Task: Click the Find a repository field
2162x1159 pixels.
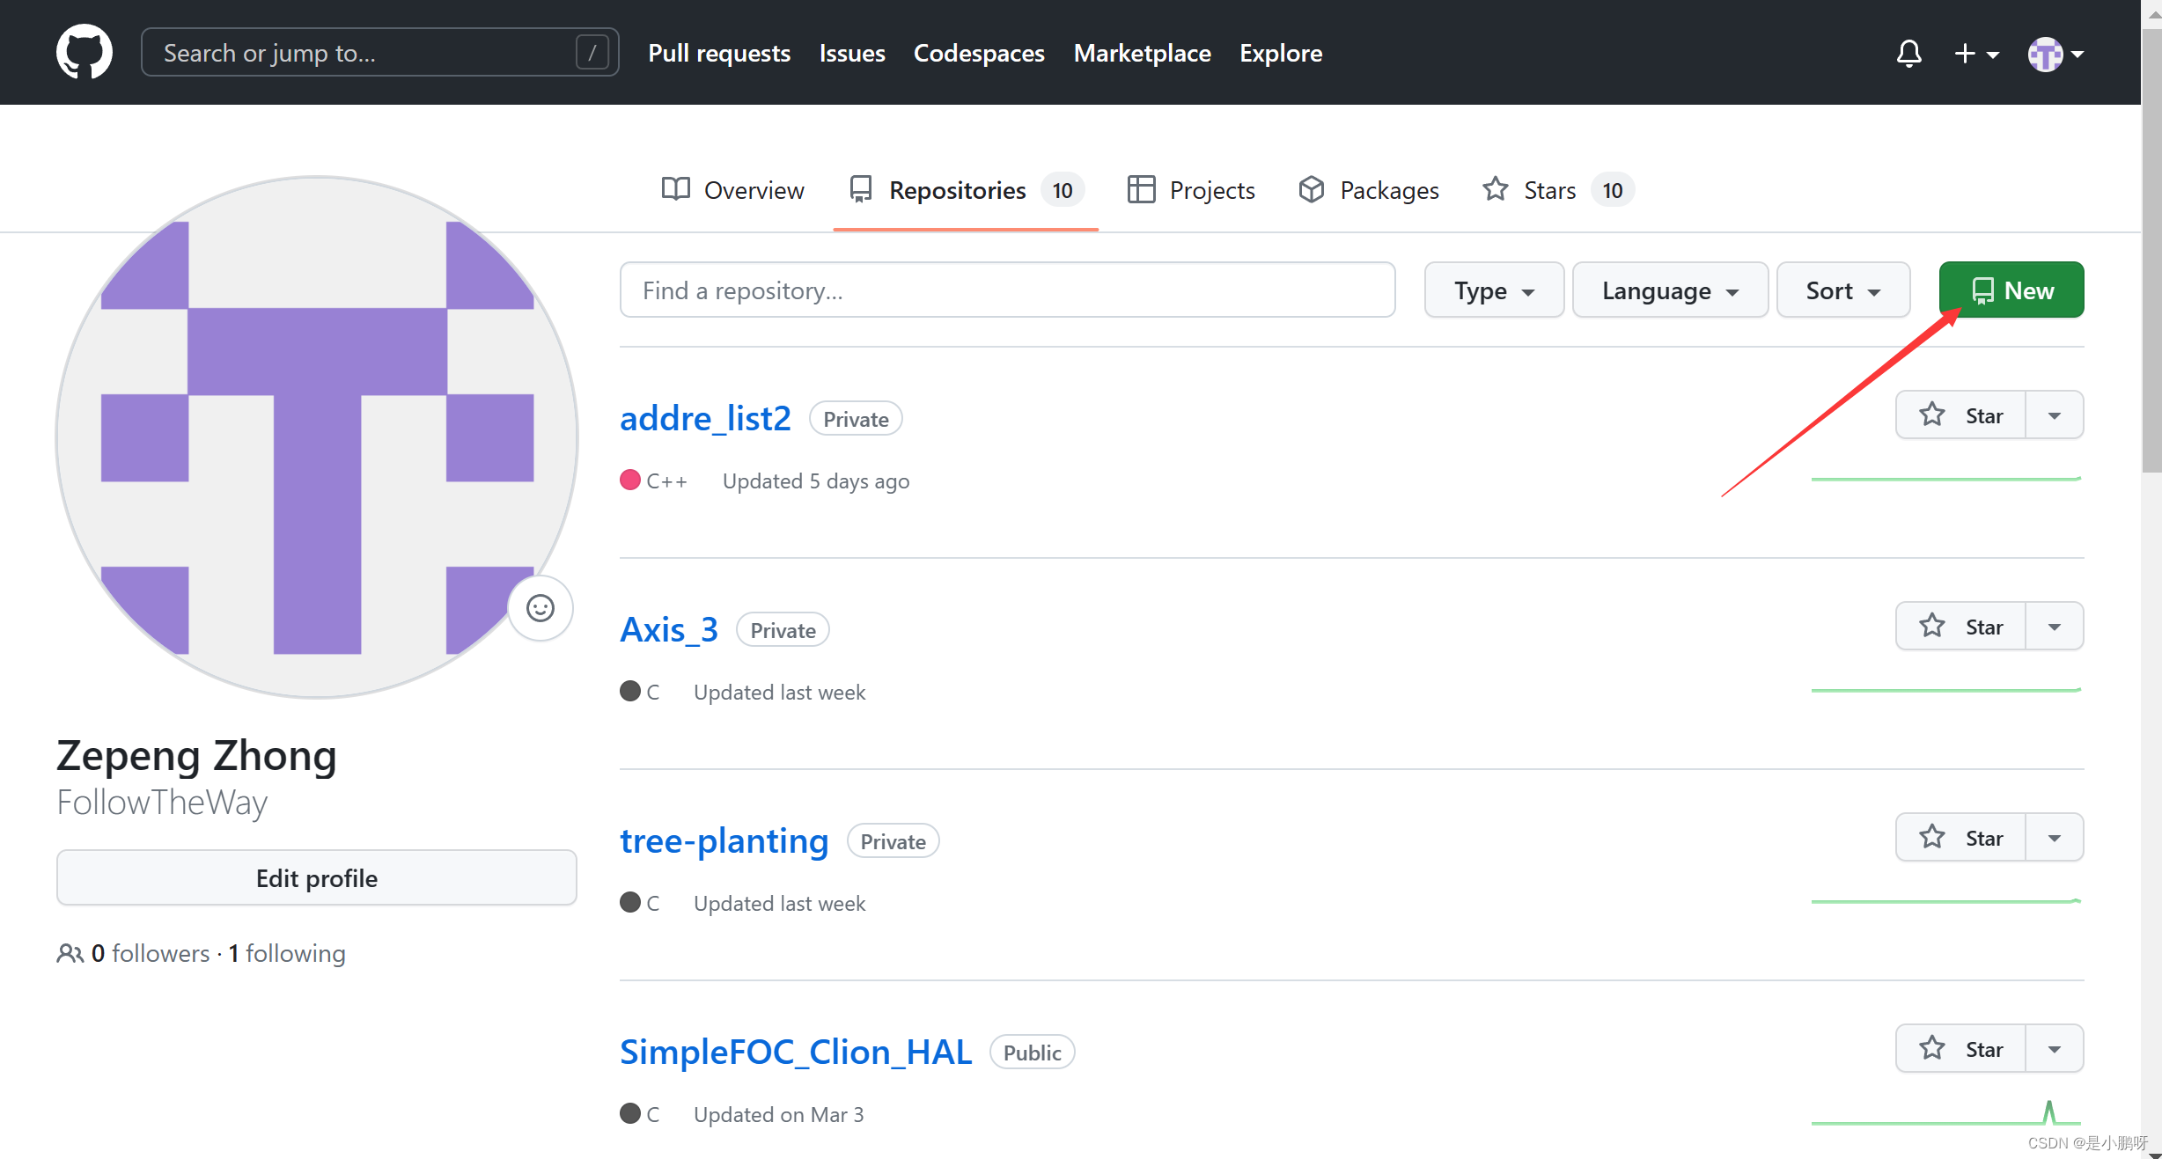Action: (x=1007, y=290)
